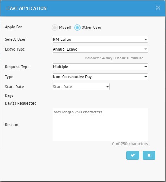
Task: Close the Leave Application dialog with X
Action: 158,8
